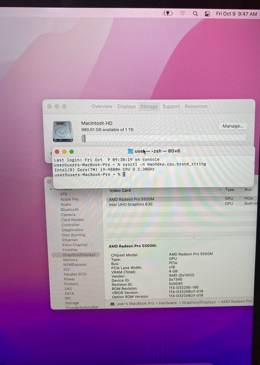Viewport: 260px width, 365px height.
Task: Open Spotlight search magnifier icon
Action: coord(195,14)
